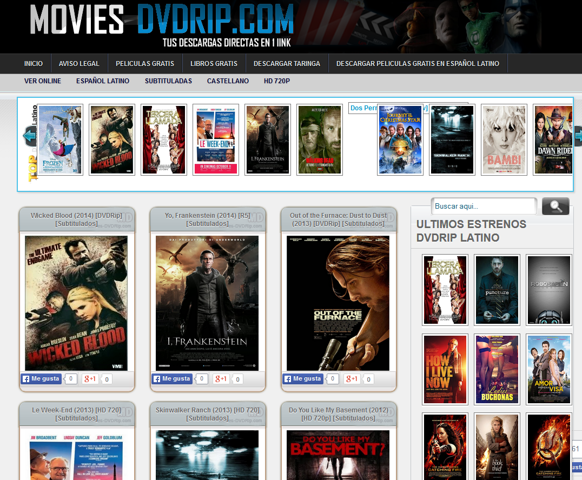Click Me gusta under Wicked Blood

click(x=41, y=379)
